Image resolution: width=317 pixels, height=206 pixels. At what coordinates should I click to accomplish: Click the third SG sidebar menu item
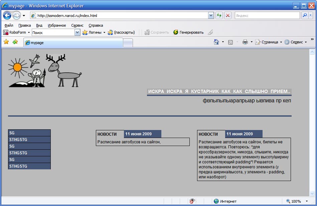coord(29,159)
